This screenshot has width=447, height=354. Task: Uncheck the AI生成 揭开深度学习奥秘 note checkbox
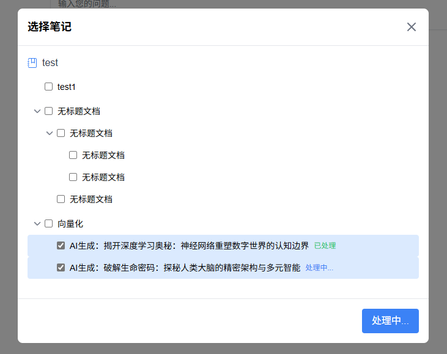click(61, 245)
